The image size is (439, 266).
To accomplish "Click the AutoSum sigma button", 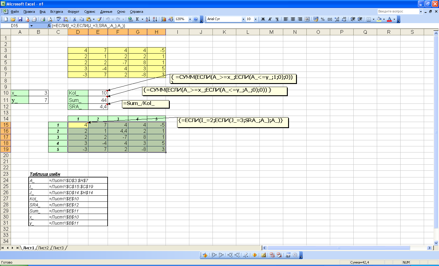I will tap(137, 19).
